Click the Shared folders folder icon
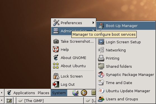This screenshot has height=104, width=156. 101,66
